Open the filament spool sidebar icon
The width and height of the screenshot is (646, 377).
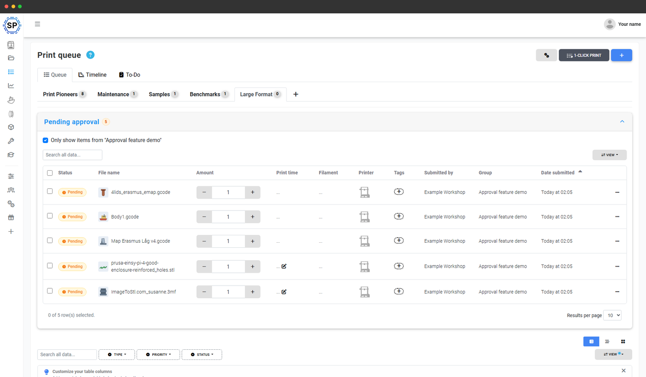(11, 114)
